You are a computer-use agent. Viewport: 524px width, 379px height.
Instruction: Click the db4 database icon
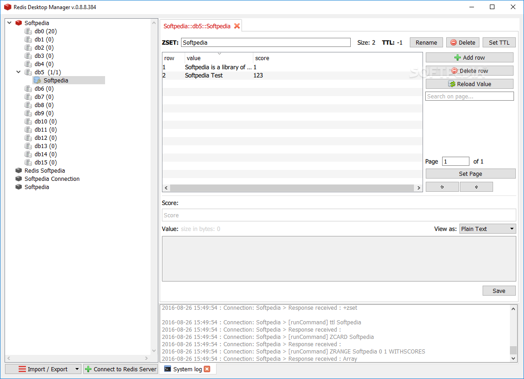pyautogui.click(x=28, y=64)
